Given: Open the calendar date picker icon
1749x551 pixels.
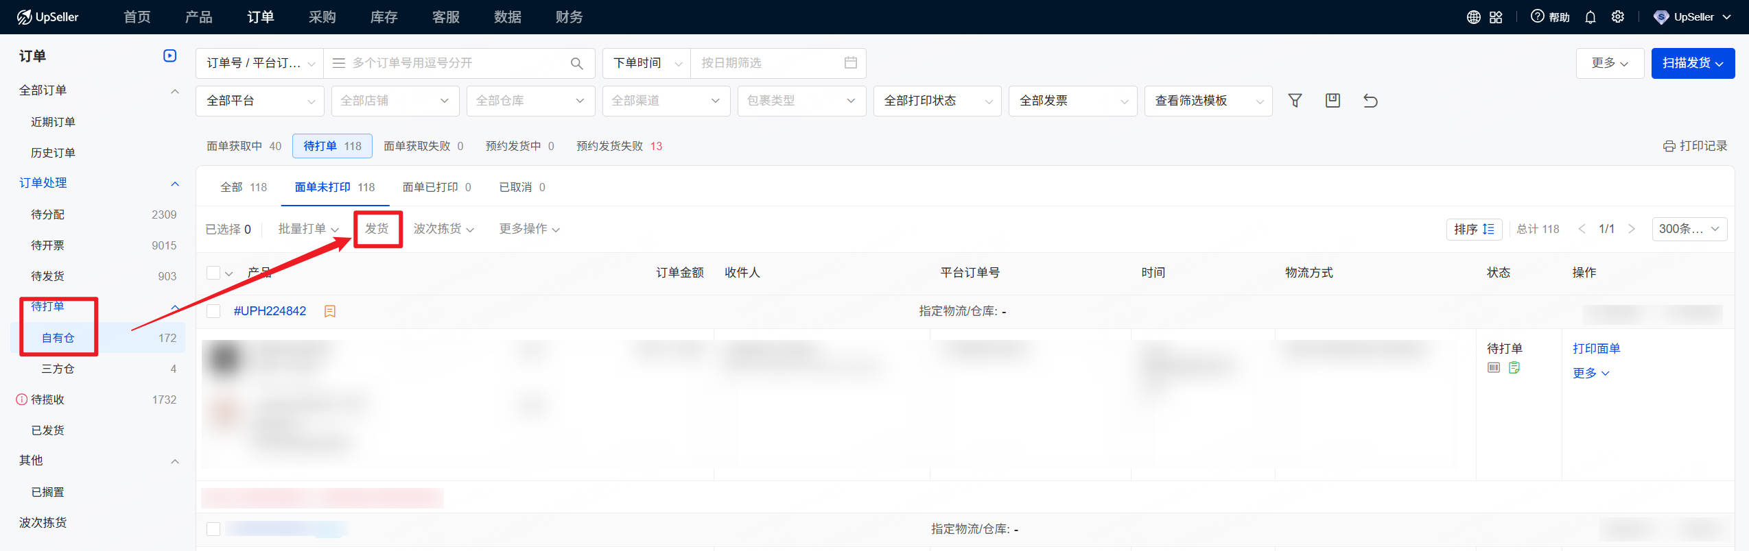Looking at the screenshot, I should click(x=850, y=63).
